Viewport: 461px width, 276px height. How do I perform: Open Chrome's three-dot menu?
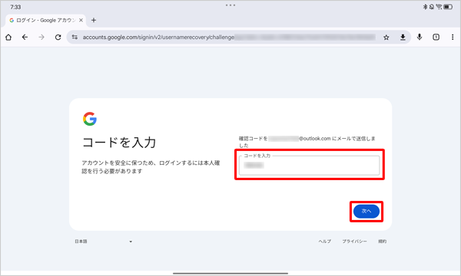coord(453,37)
